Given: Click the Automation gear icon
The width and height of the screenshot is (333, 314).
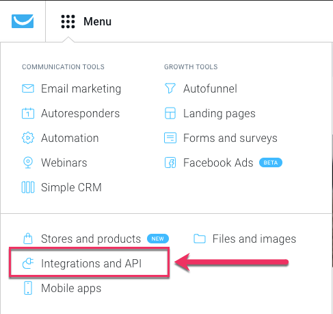Looking at the screenshot, I should click(28, 138).
